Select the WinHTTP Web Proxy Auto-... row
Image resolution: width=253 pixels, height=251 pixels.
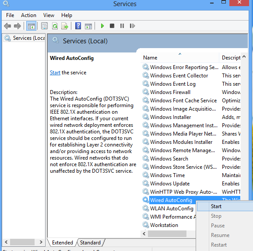(191, 192)
